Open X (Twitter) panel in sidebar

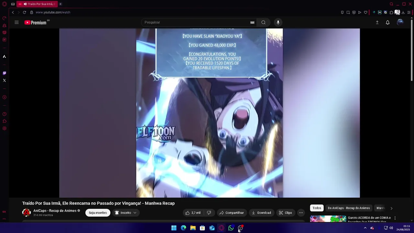point(4,80)
